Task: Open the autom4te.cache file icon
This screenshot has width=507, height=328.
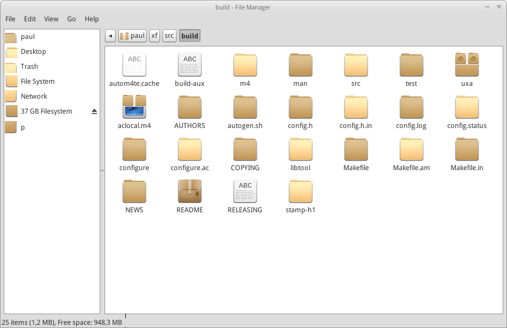Action: pyautogui.click(x=134, y=65)
